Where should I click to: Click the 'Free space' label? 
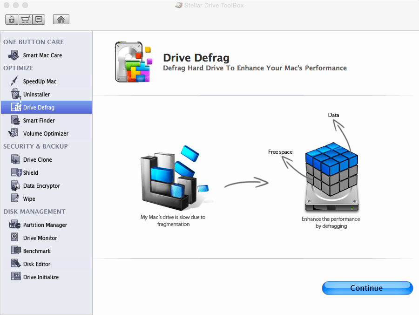(x=280, y=152)
